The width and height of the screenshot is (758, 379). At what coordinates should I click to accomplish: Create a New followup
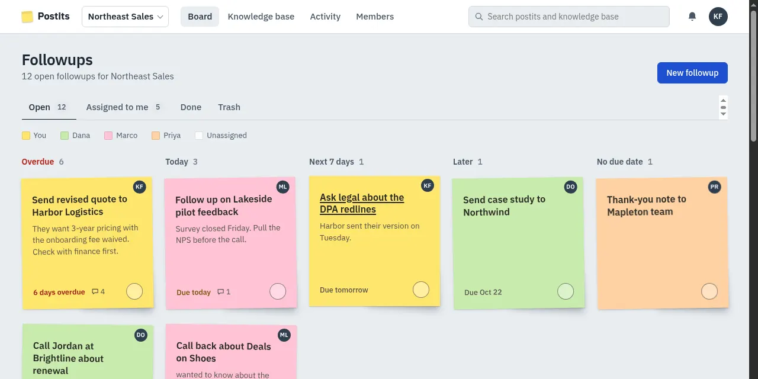692,73
